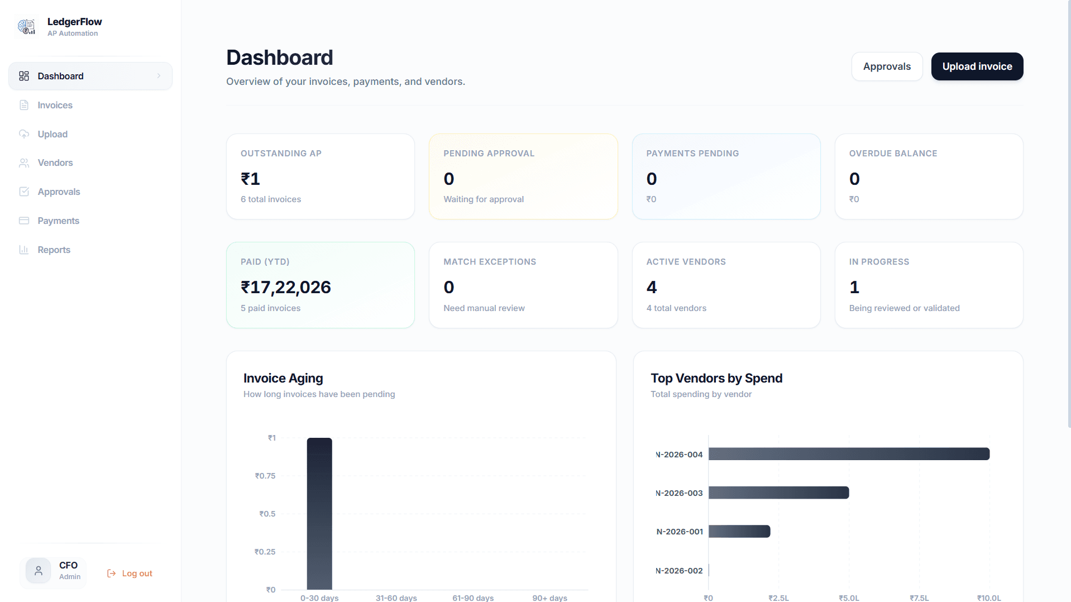This screenshot has width=1071, height=602.
Task: Click the Approvals button in header
Action: click(x=887, y=66)
